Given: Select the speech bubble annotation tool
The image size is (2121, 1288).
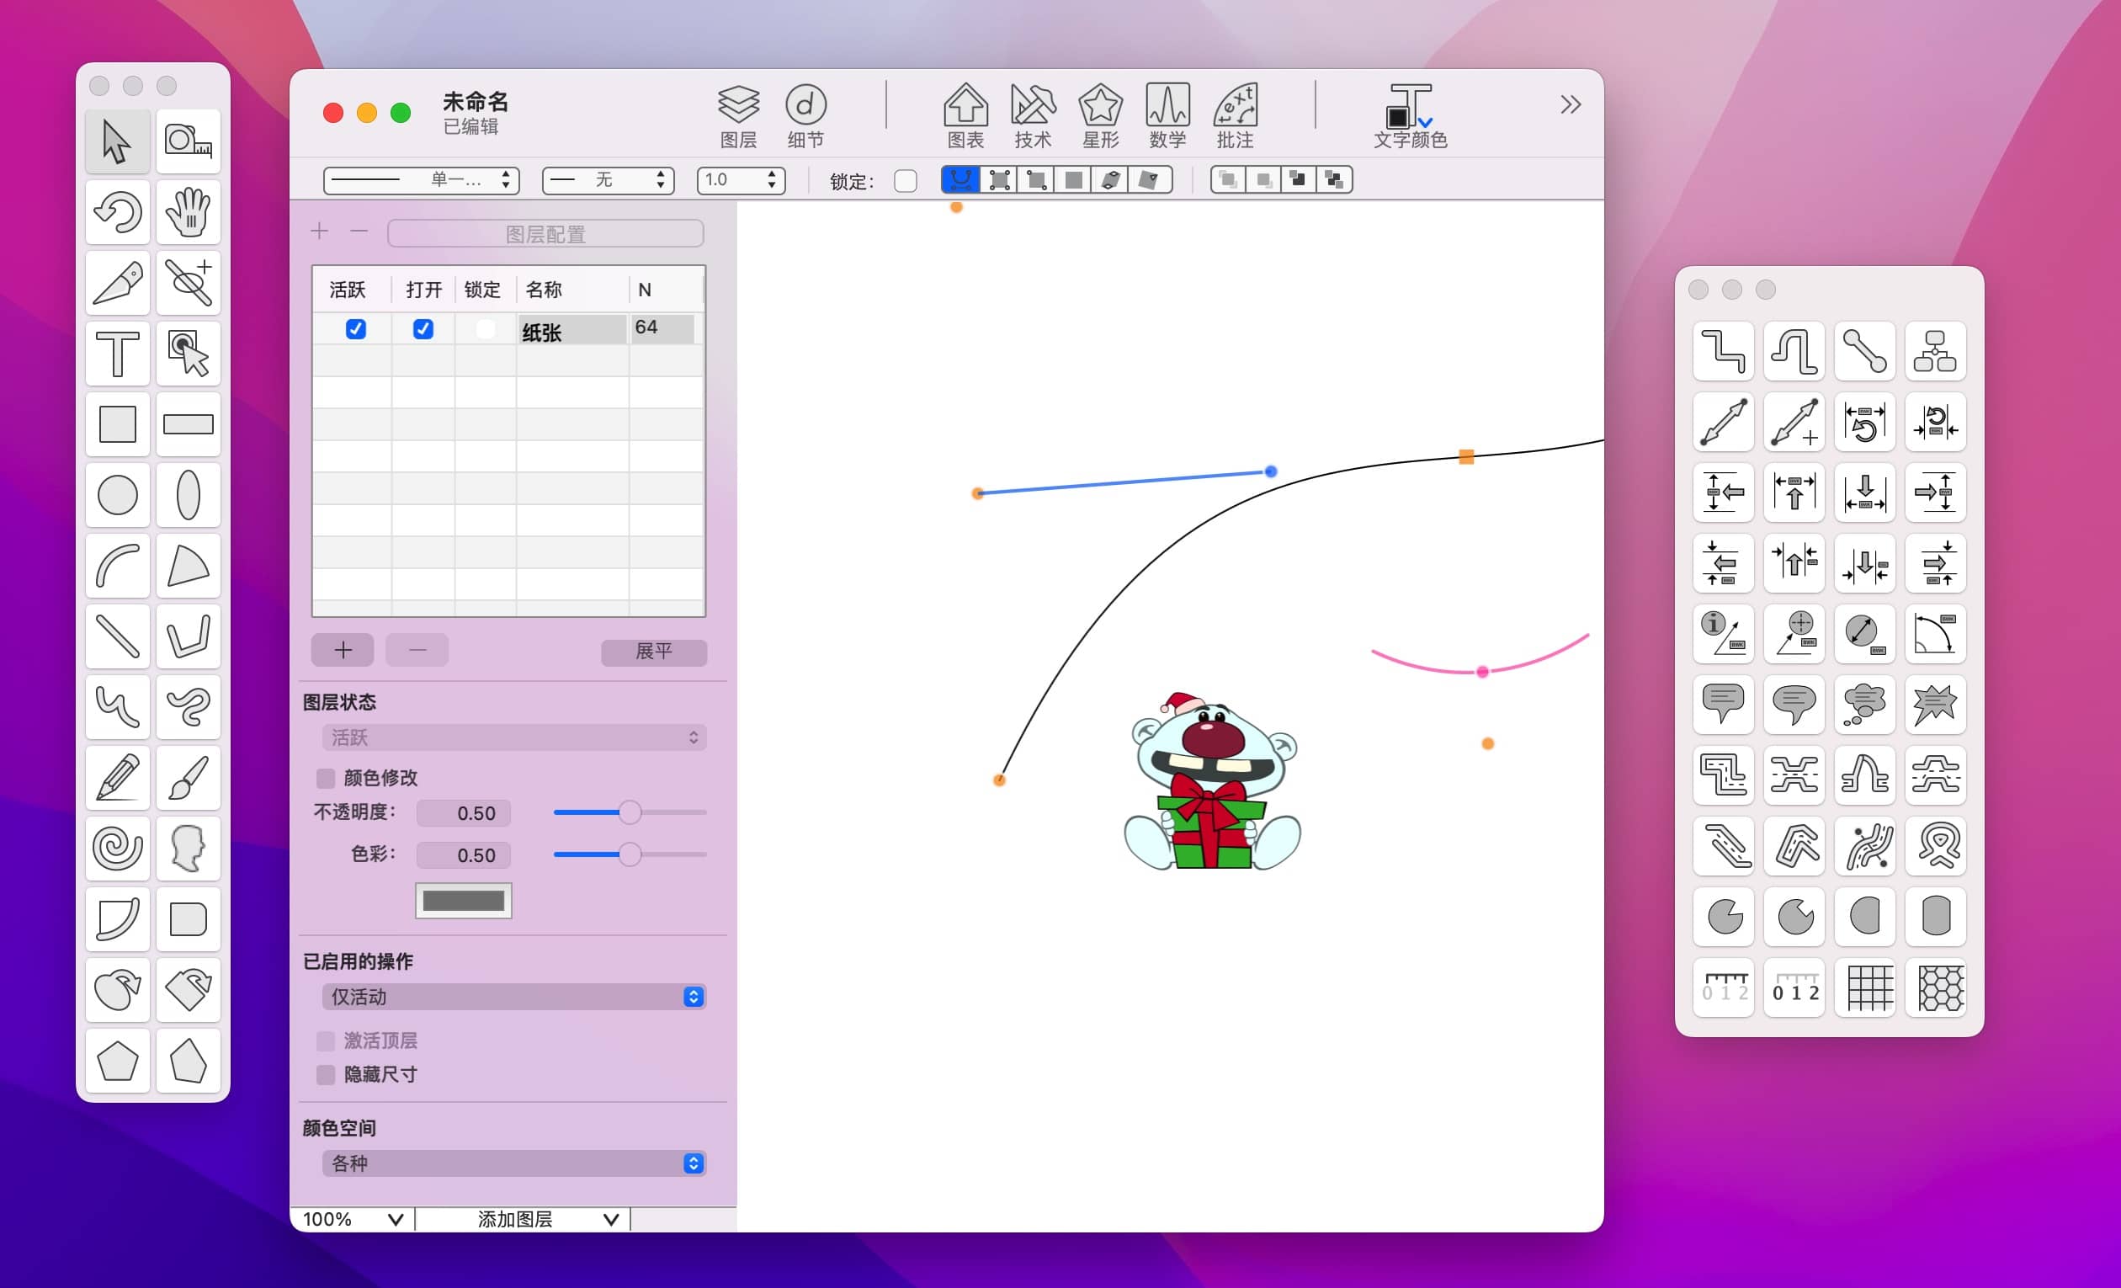Looking at the screenshot, I should pos(1724,705).
